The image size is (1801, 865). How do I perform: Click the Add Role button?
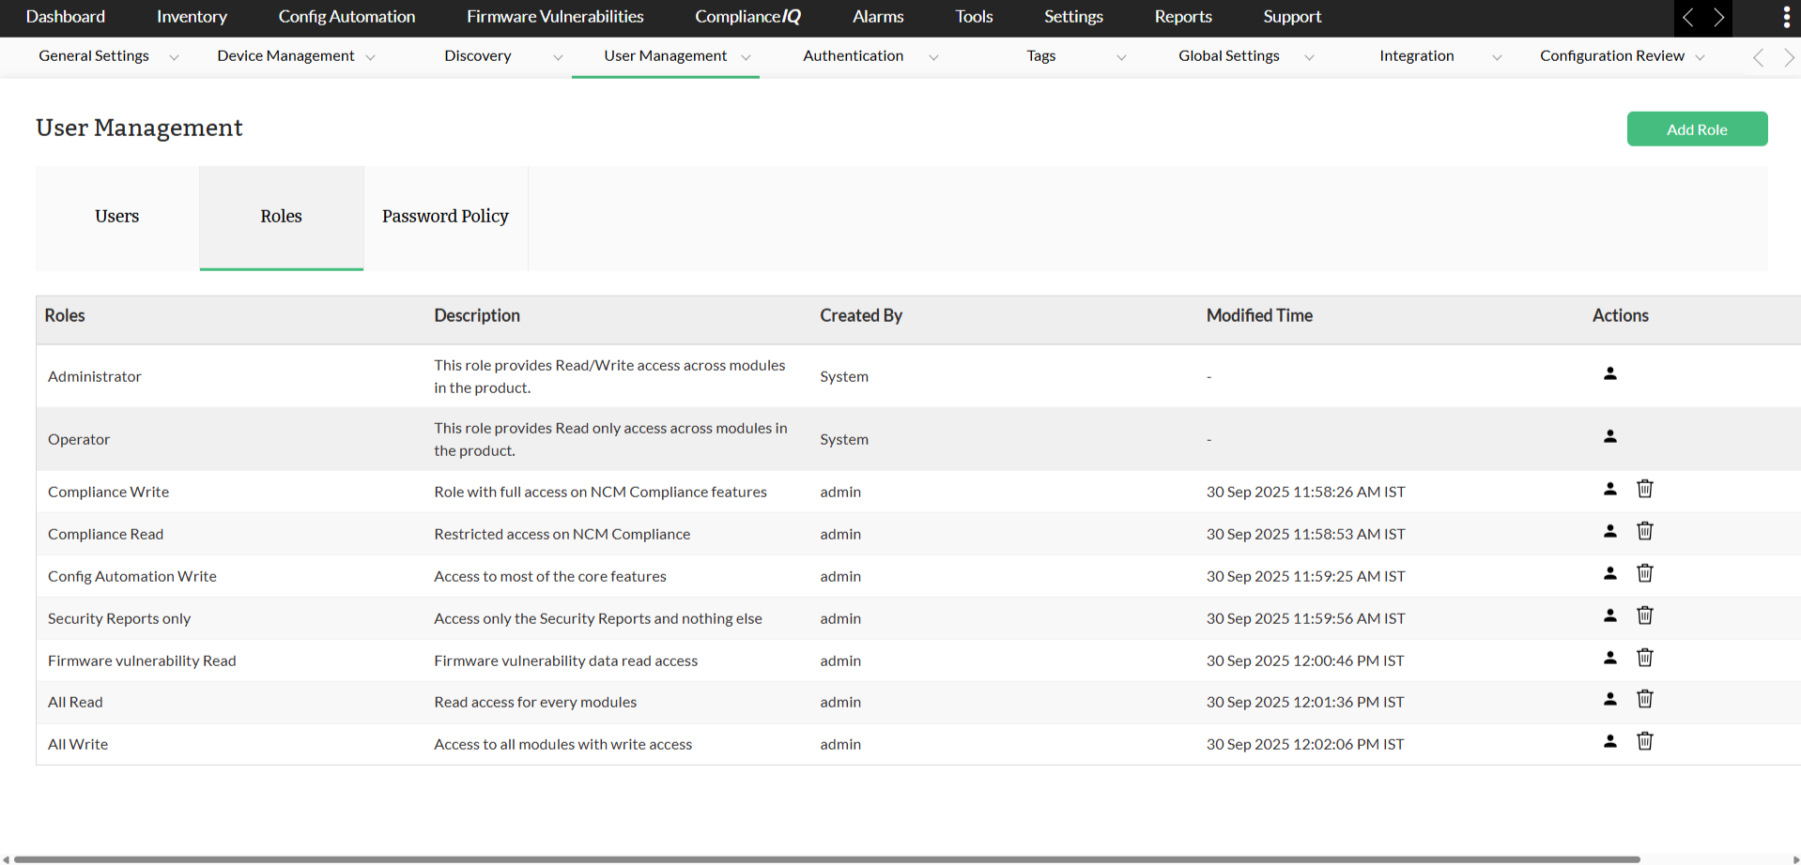(1697, 129)
